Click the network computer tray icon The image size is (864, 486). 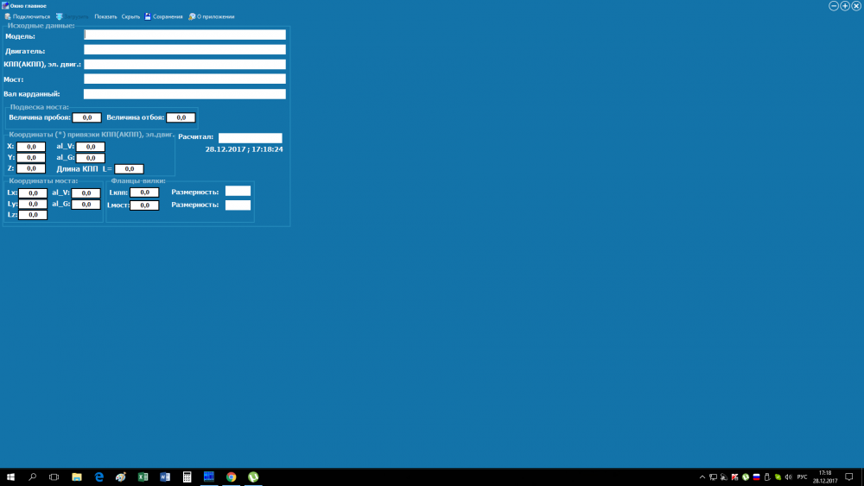713,477
